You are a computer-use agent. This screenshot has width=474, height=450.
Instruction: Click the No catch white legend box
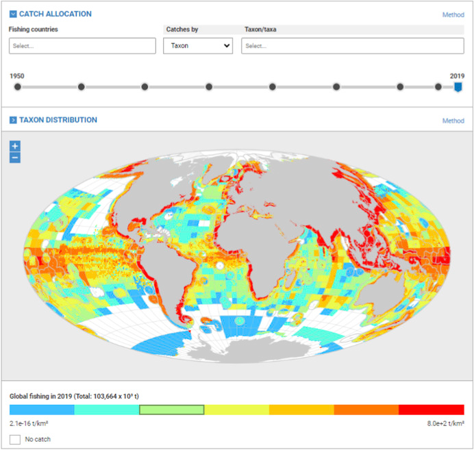(x=15, y=440)
